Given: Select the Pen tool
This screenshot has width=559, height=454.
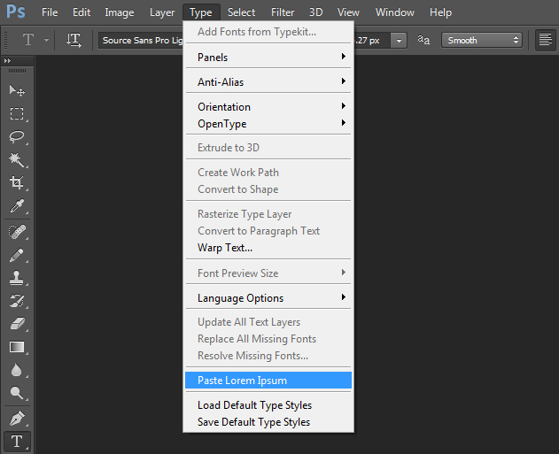Looking at the screenshot, I should point(17,419).
